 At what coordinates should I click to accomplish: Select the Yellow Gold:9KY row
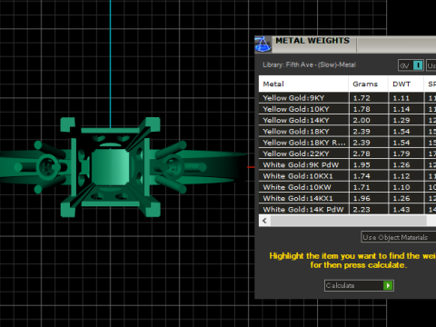coord(347,98)
